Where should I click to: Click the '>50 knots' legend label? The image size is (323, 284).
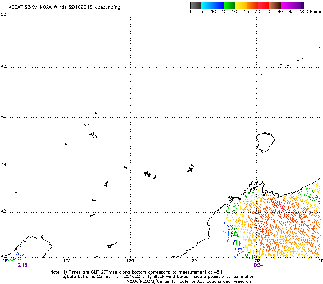310,12
